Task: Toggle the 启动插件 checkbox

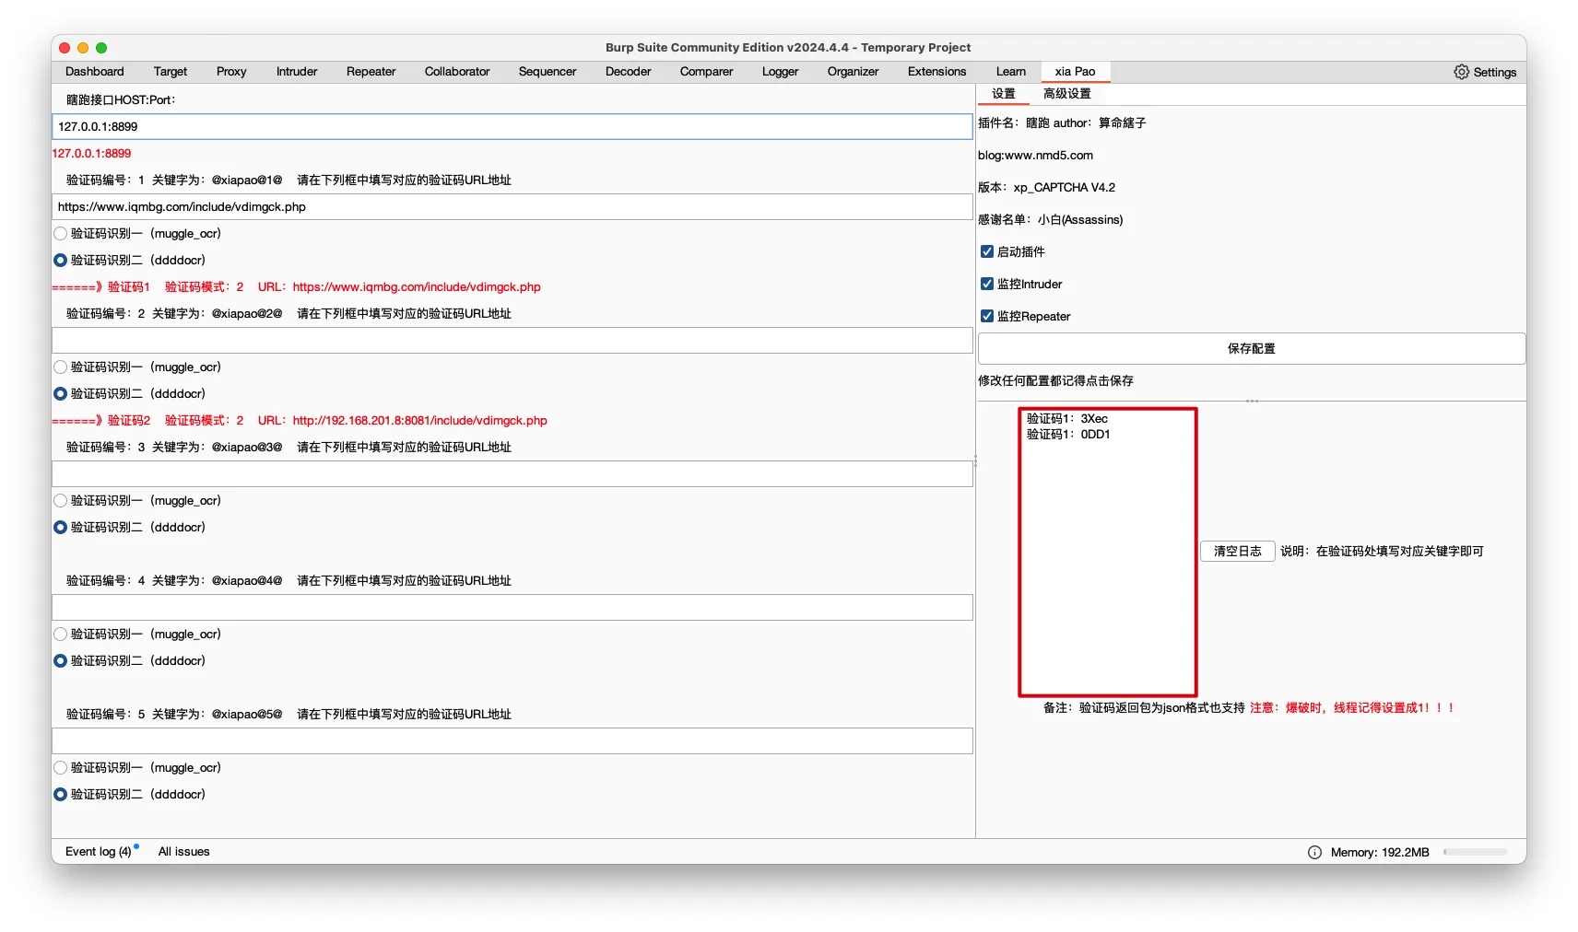Action: pos(987,251)
